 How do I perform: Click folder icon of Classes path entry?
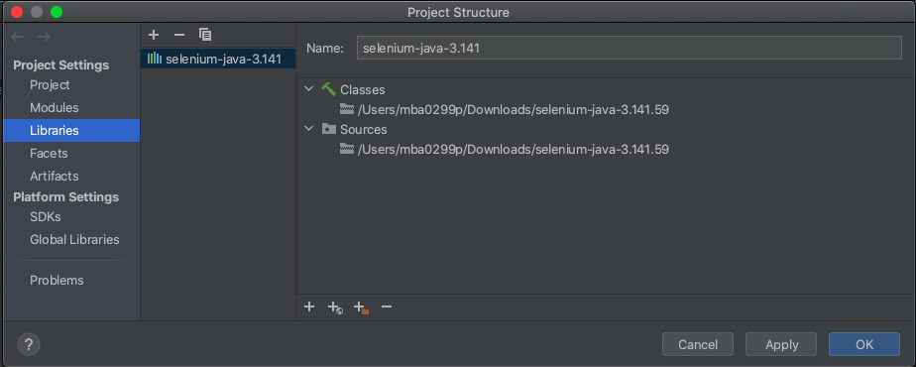(x=347, y=109)
